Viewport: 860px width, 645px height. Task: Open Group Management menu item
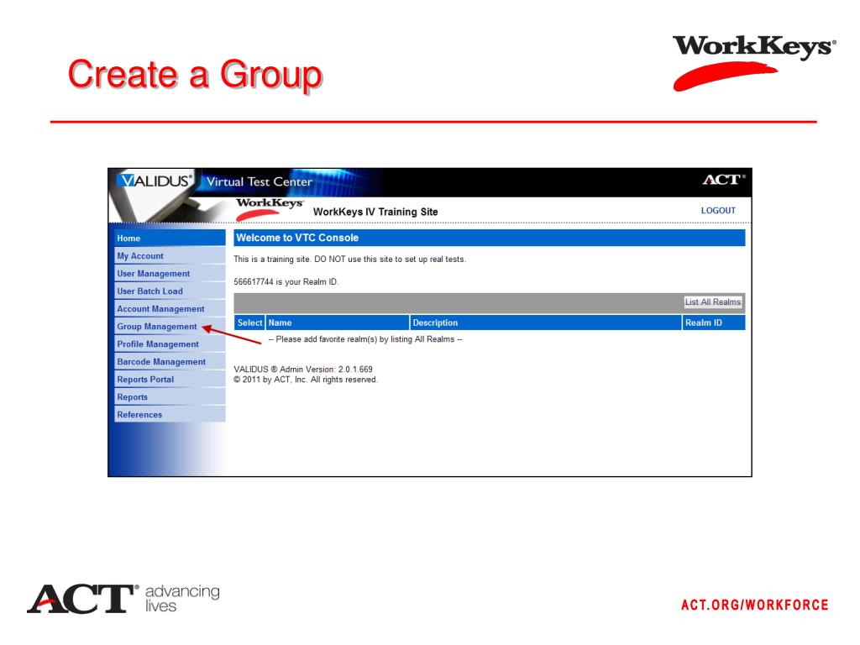click(x=170, y=327)
